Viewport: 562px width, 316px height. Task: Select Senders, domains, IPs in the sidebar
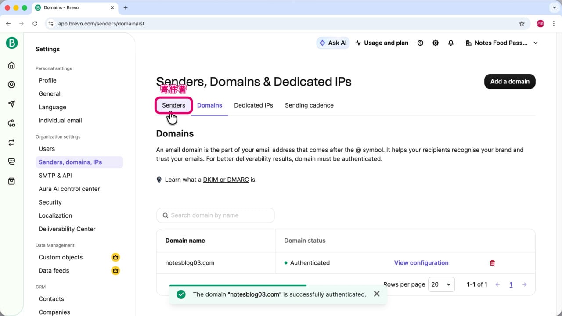[79, 162]
